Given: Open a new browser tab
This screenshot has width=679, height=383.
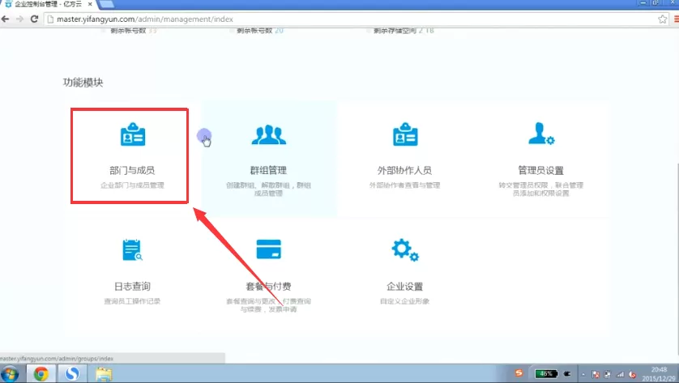Looking at the screenshot, I should click(x=107, y=4).
